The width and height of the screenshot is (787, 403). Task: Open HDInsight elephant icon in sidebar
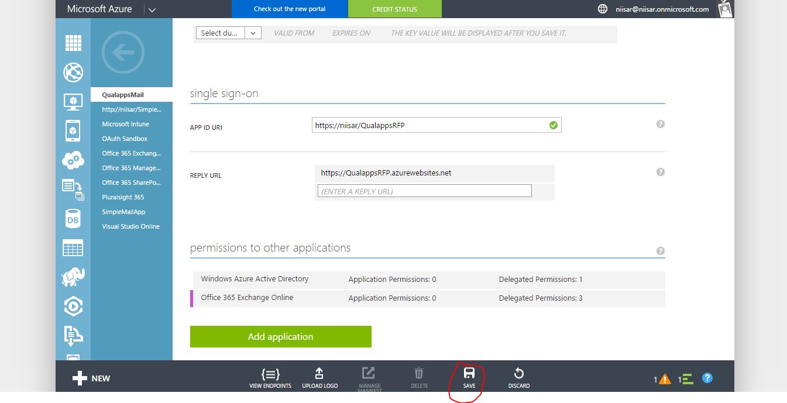pyautogui.click(x=73, y=277)
